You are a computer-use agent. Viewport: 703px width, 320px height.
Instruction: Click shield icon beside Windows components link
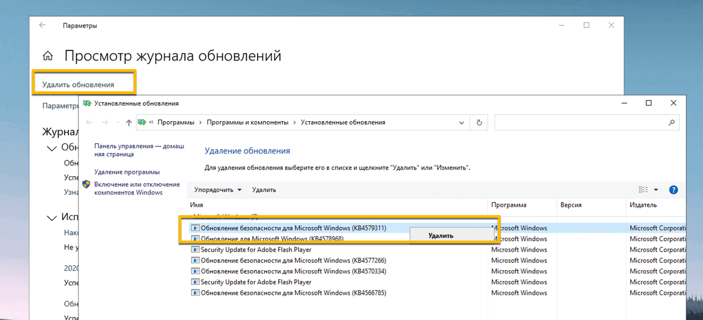(x=87, y=184)
